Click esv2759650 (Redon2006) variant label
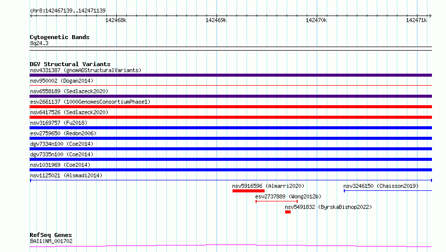446x252 pixels. click(63, 133)
